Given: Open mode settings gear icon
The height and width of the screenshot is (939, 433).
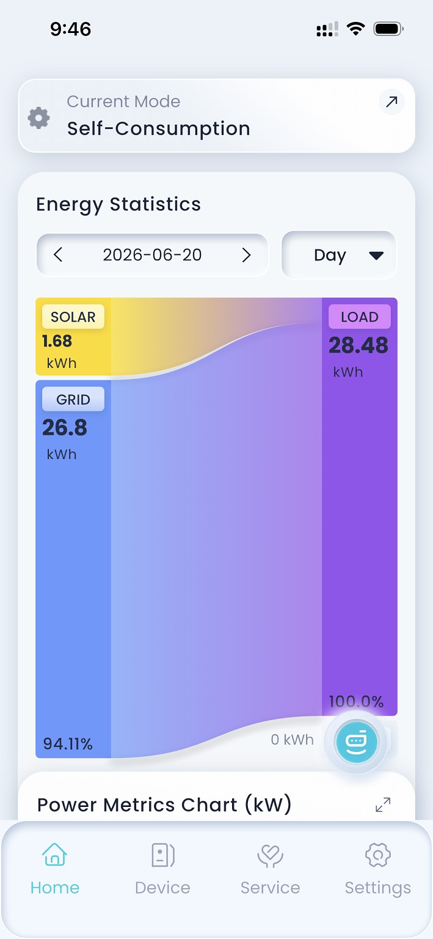Looking at the screenshot, I should click(x=38, y=117).
